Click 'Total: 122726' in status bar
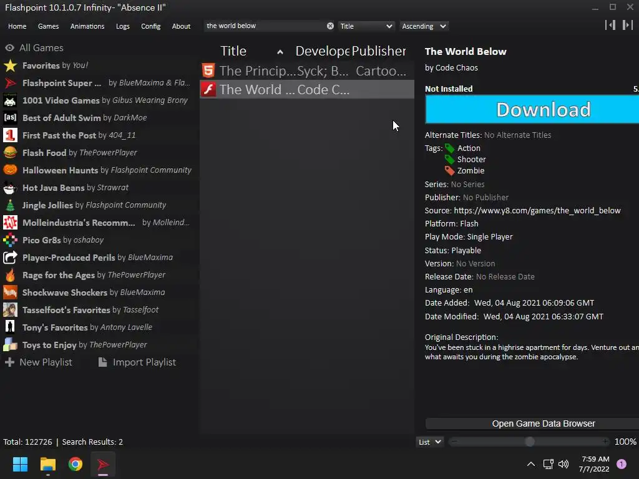Screen dimensions: 639x479 [27, 442]
